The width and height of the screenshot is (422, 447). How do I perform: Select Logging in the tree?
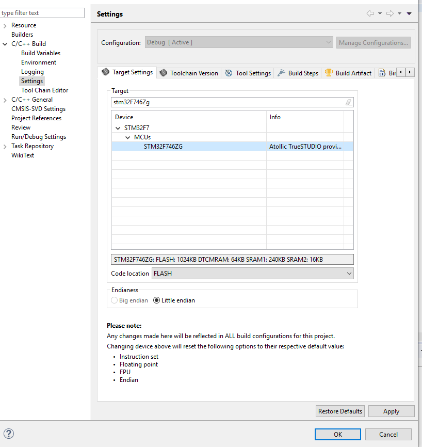click(32, 72)
